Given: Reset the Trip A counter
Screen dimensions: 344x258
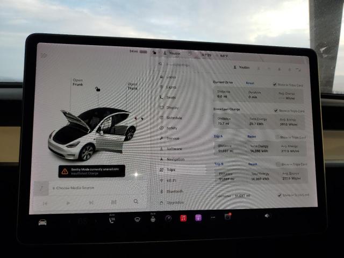Looking at the screenshot, I should (252, 137).
